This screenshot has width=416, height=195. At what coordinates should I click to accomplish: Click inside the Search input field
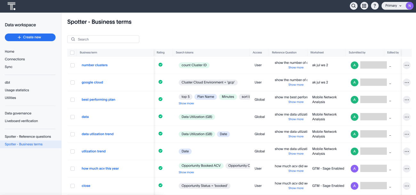103,39
